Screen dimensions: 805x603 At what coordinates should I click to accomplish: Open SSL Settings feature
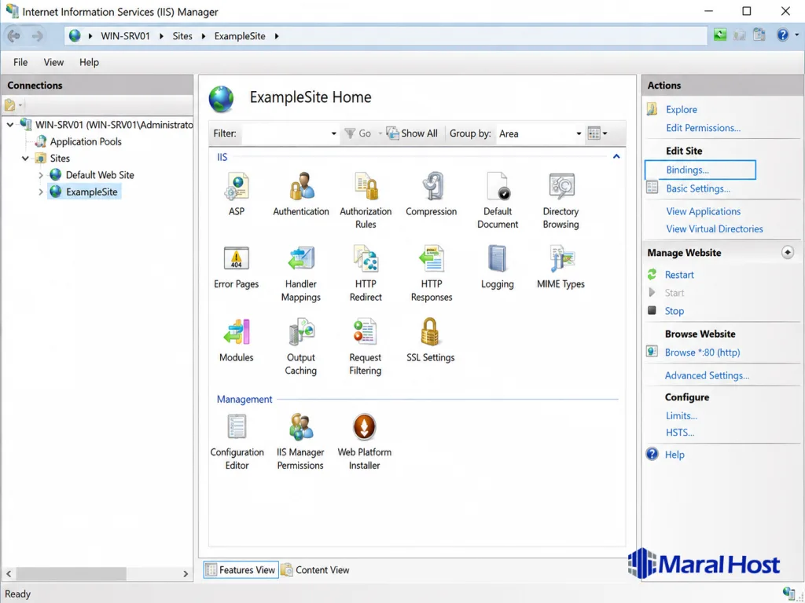430,340
